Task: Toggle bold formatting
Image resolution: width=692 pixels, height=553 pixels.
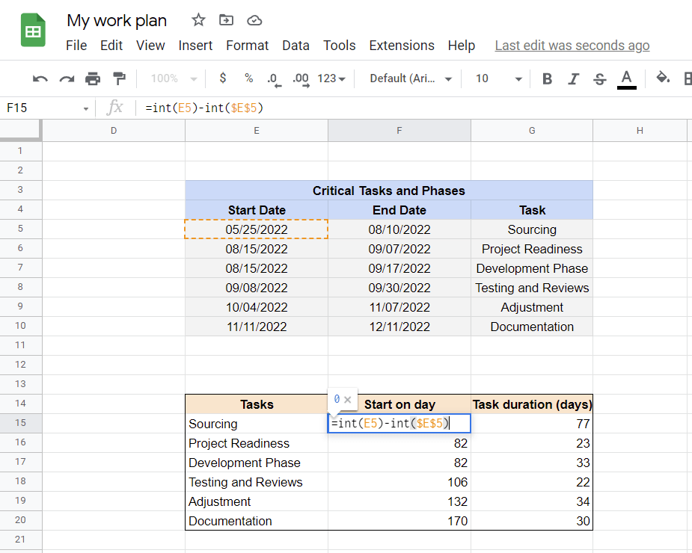Action: (547, 78)
